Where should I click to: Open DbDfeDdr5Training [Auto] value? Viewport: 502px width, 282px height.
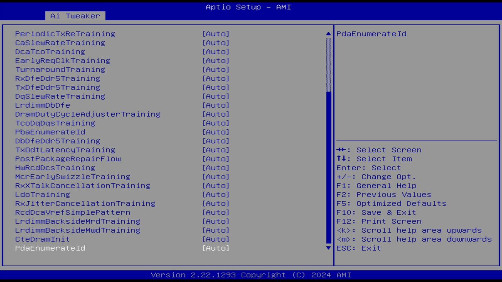click(216, 141)
